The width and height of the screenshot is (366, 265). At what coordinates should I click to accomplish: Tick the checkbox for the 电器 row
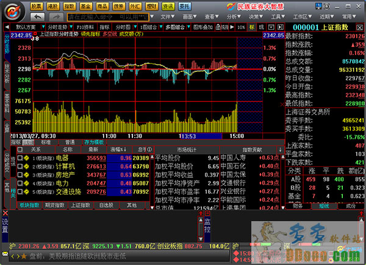20,158
